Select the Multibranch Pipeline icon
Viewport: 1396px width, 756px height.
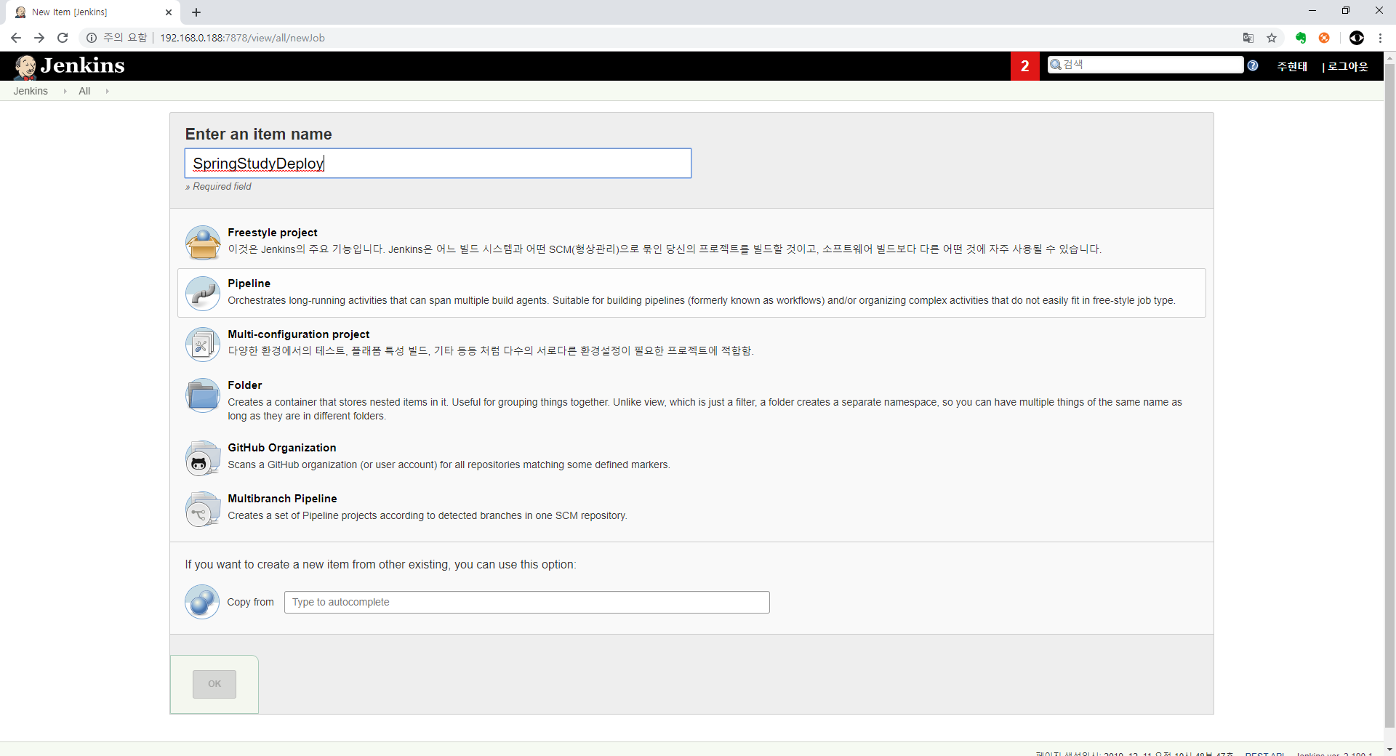point(203,508)
